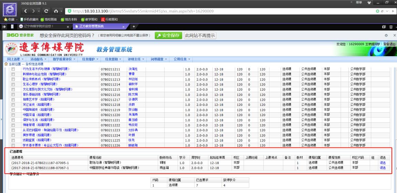
Task: Click the security shield icon in address bar
Action: coord(69,11)
